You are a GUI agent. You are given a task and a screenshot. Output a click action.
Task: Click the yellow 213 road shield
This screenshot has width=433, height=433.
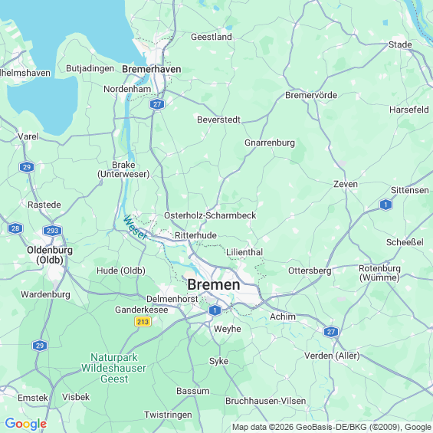[x=143, y=322]
